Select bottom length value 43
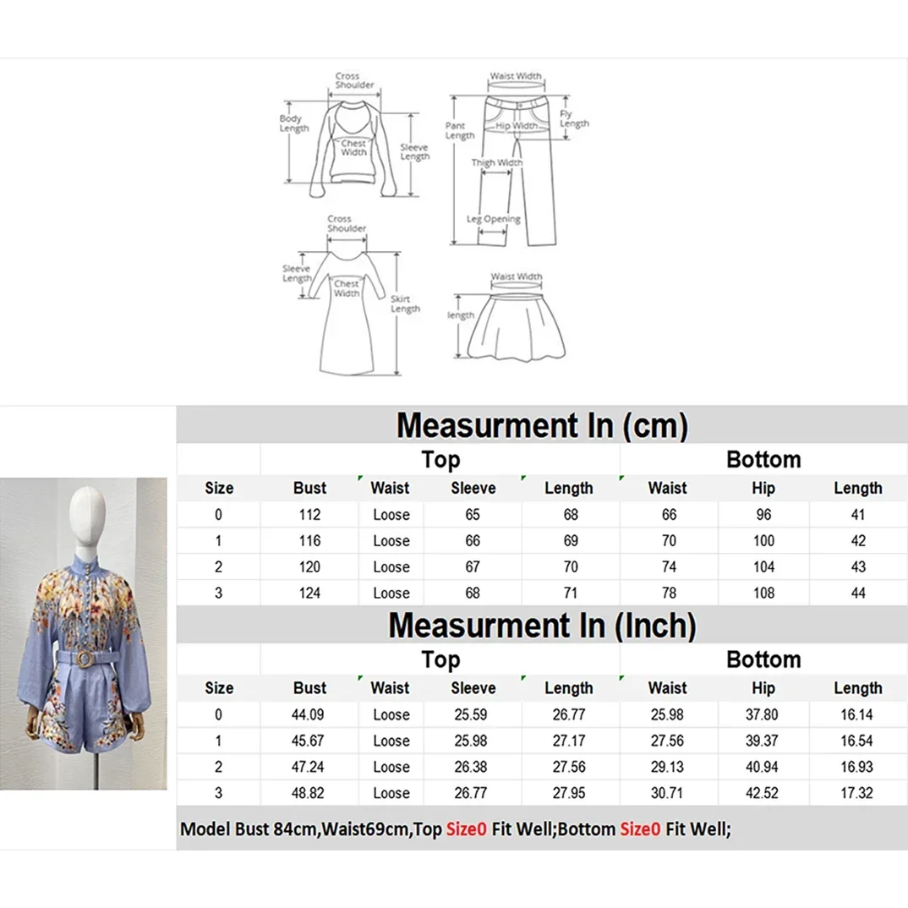The width and height of the screenshot is (908, 908). (x=858, y=566)
